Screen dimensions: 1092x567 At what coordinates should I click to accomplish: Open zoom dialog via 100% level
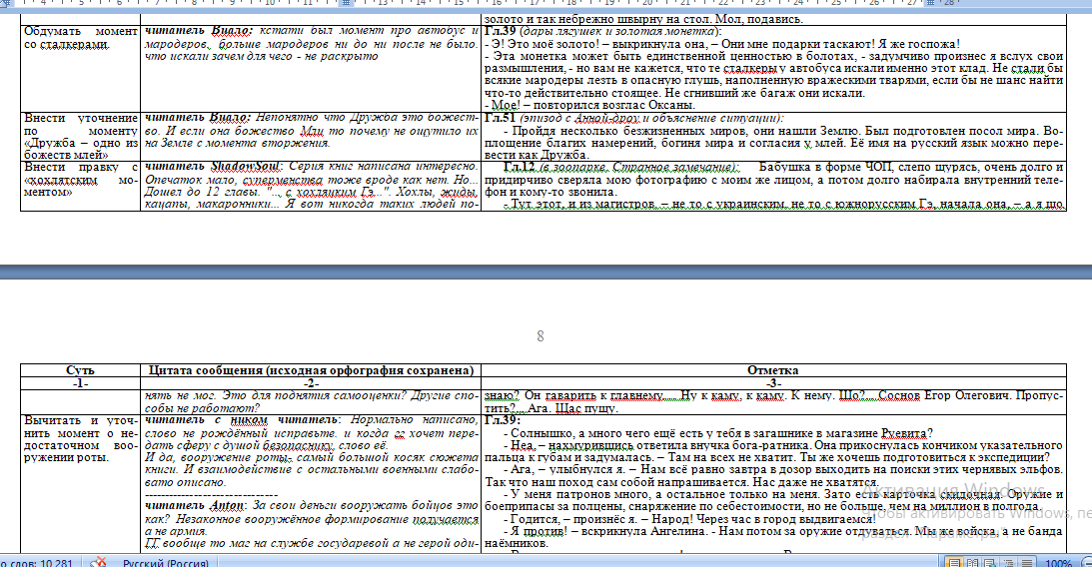point(1058,562)
